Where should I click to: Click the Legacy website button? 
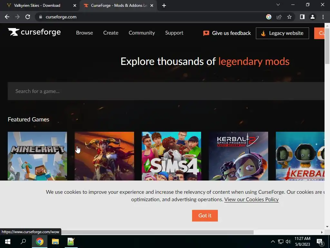[x=282, y=33]
